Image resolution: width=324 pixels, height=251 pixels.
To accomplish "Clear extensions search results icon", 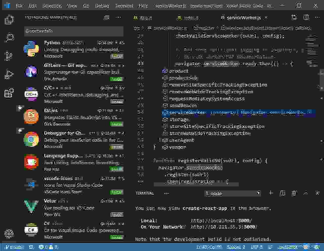I will click(x=107, y=17).
